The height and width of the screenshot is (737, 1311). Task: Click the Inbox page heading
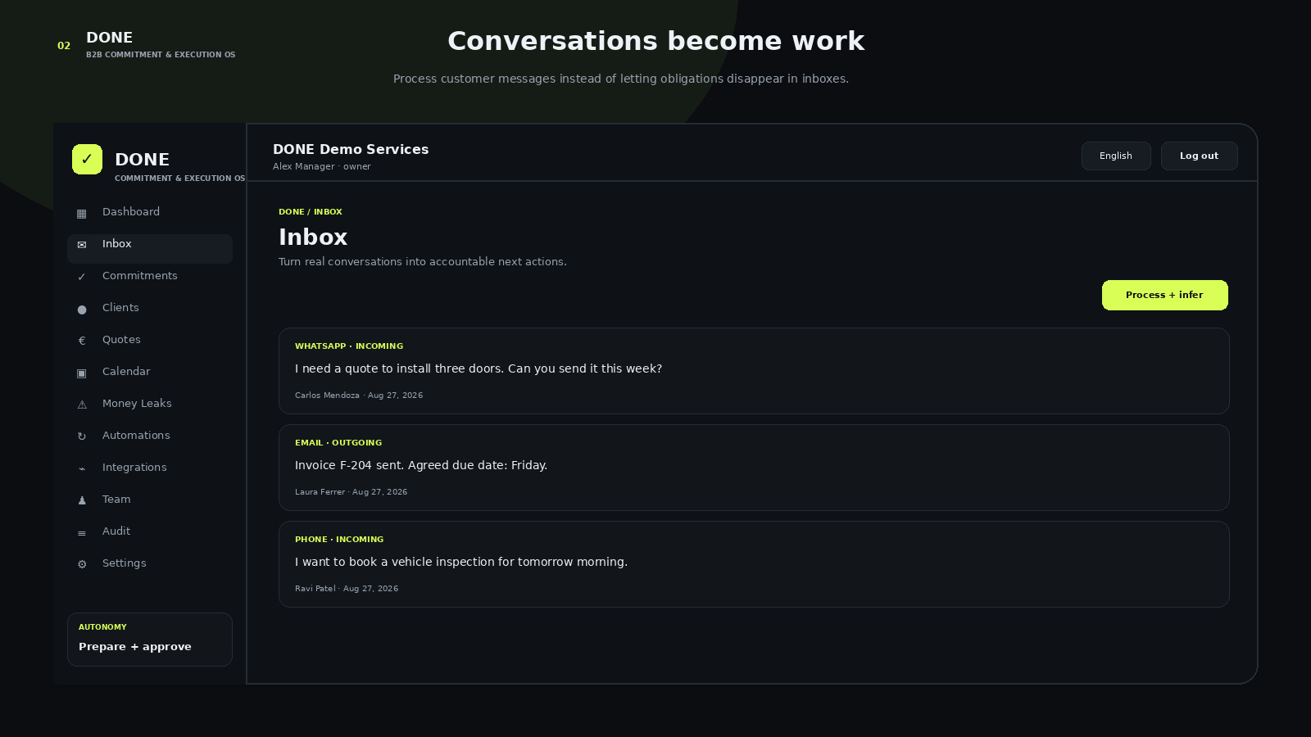point(313,237)
